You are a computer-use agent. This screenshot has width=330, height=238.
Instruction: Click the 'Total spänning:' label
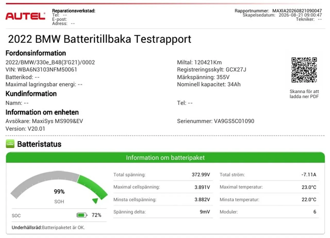(x=129, y=175)
